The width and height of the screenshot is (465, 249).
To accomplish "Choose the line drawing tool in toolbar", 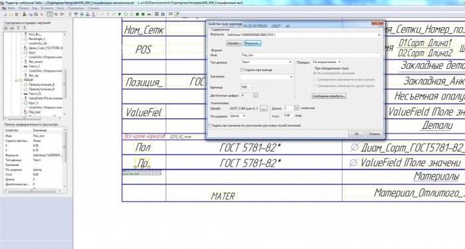I will [x=102, y=14].
